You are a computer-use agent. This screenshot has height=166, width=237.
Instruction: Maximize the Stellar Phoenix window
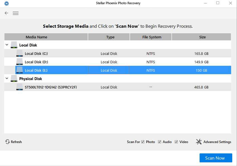218,3
